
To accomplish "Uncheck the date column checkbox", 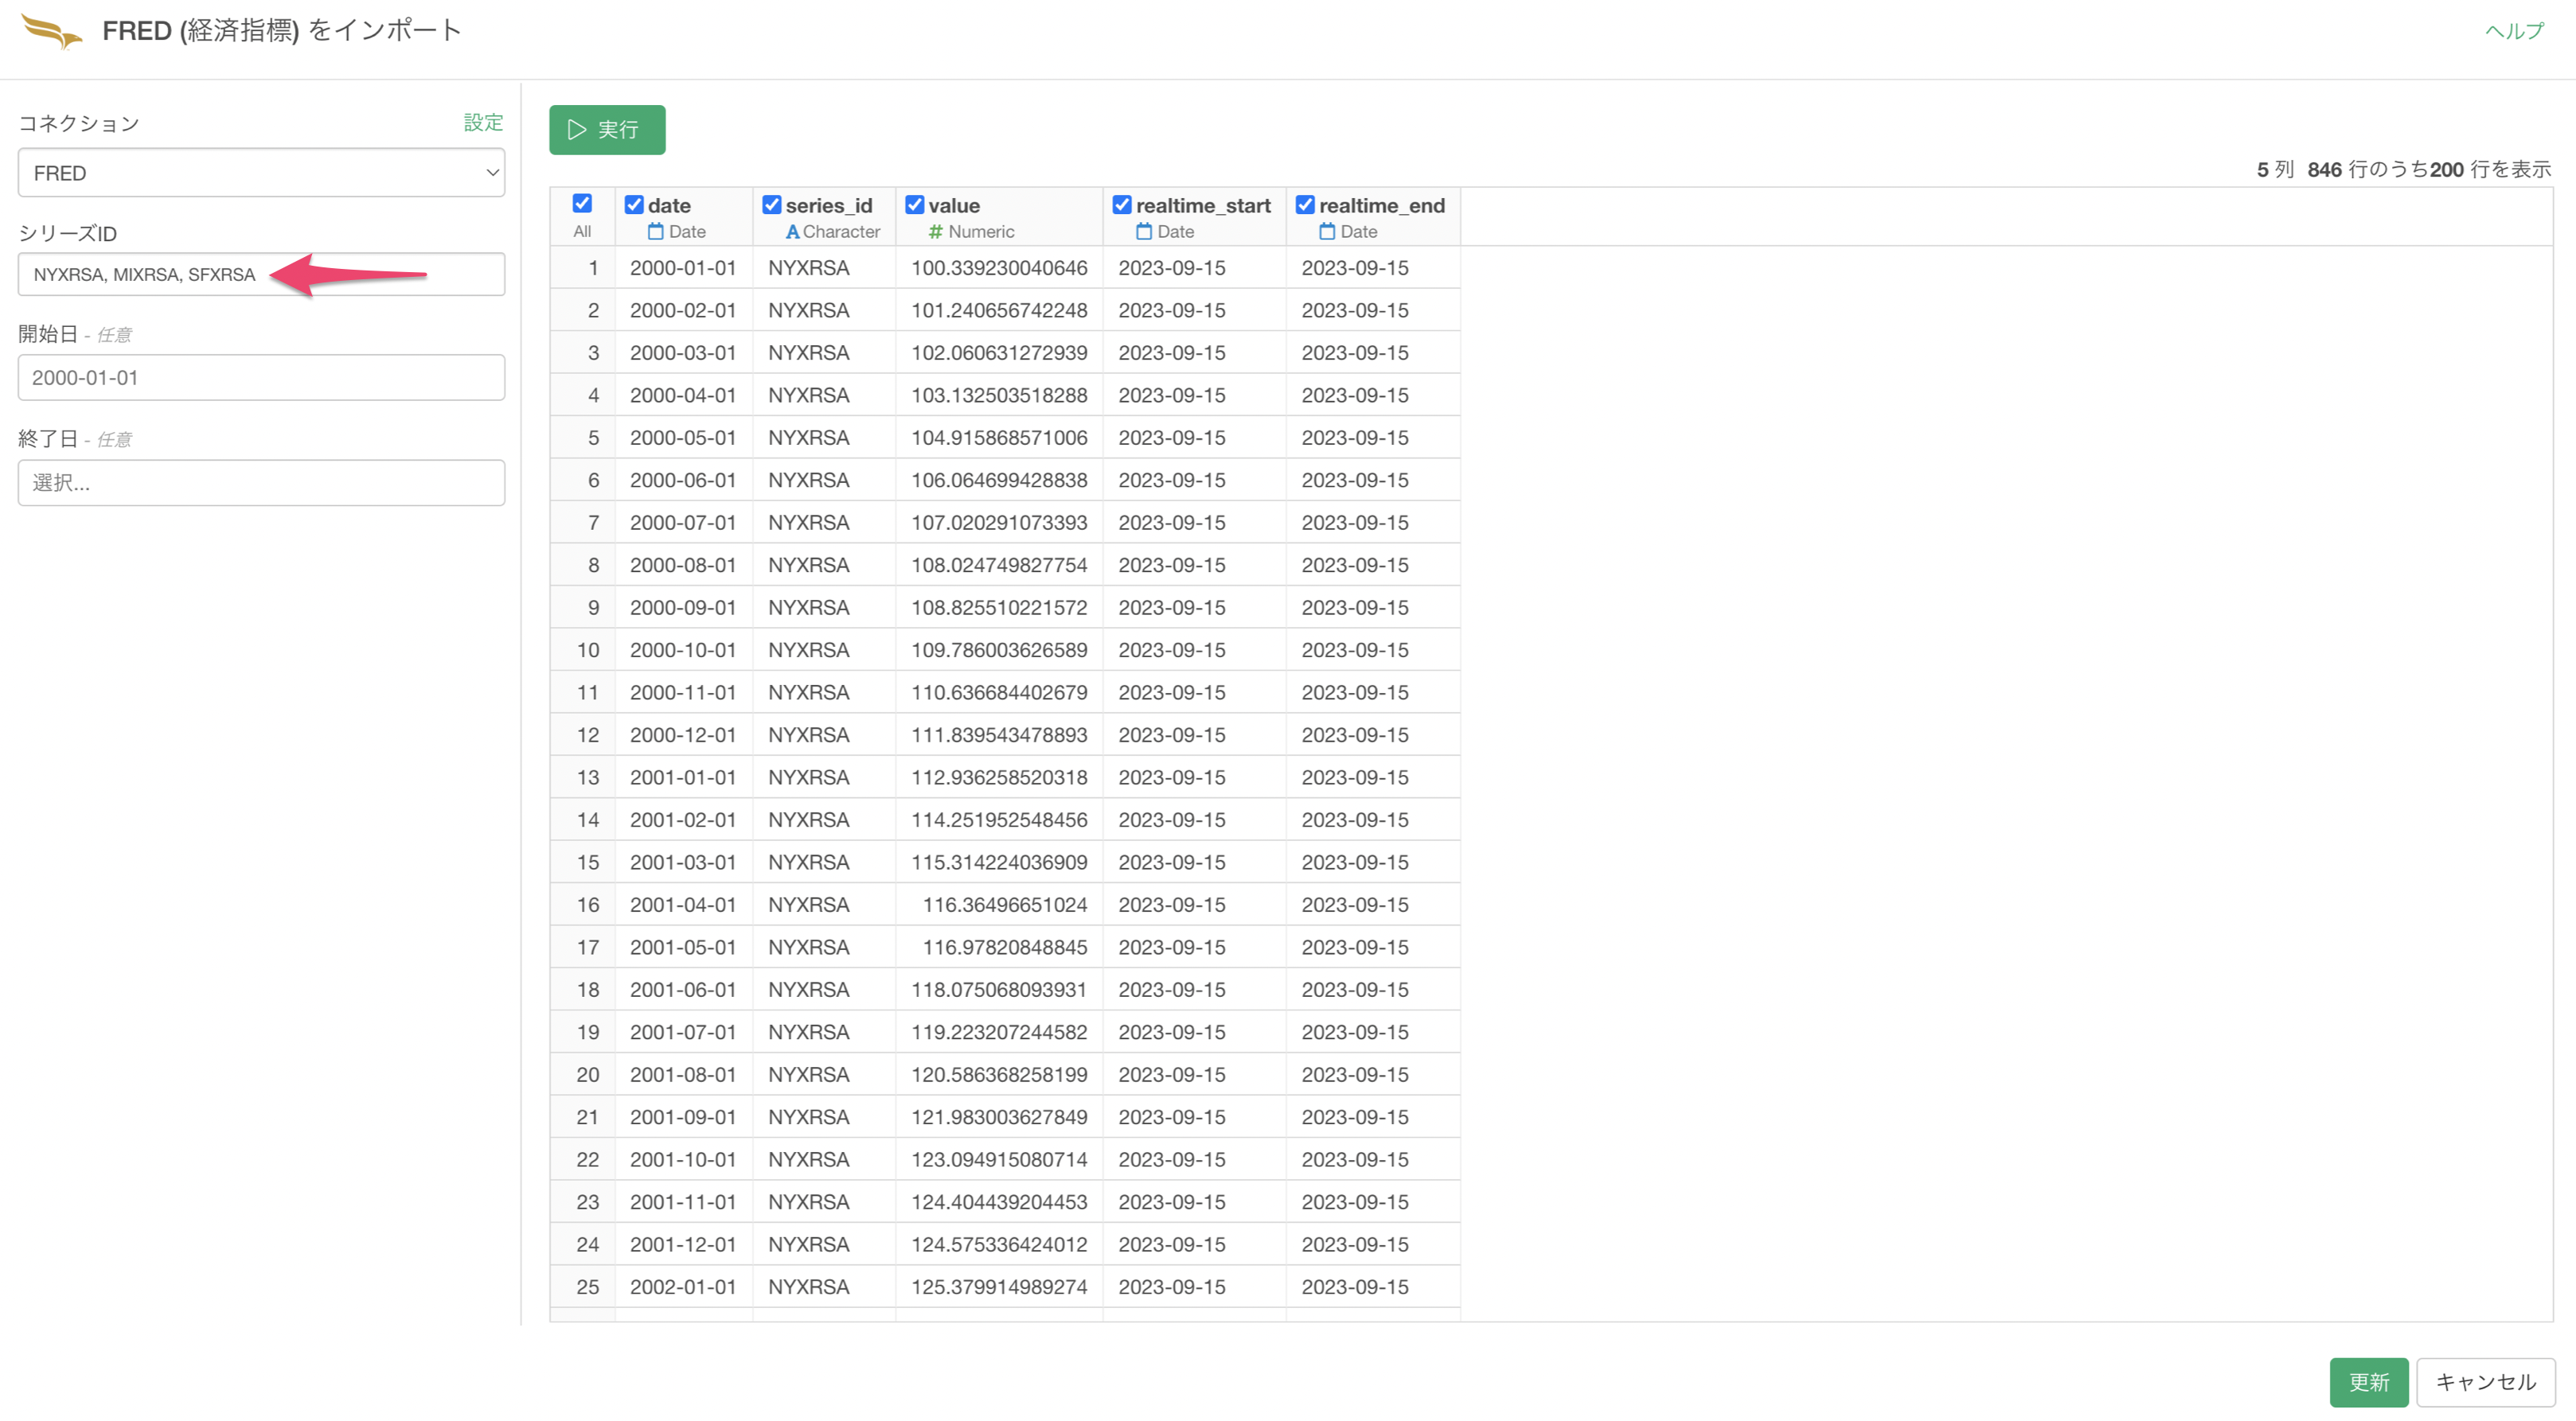I will click(x=634, y=204).
